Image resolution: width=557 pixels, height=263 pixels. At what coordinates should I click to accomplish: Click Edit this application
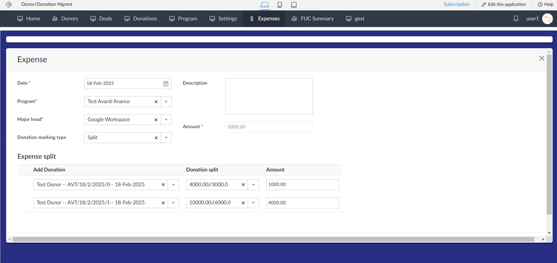point(504,4)
